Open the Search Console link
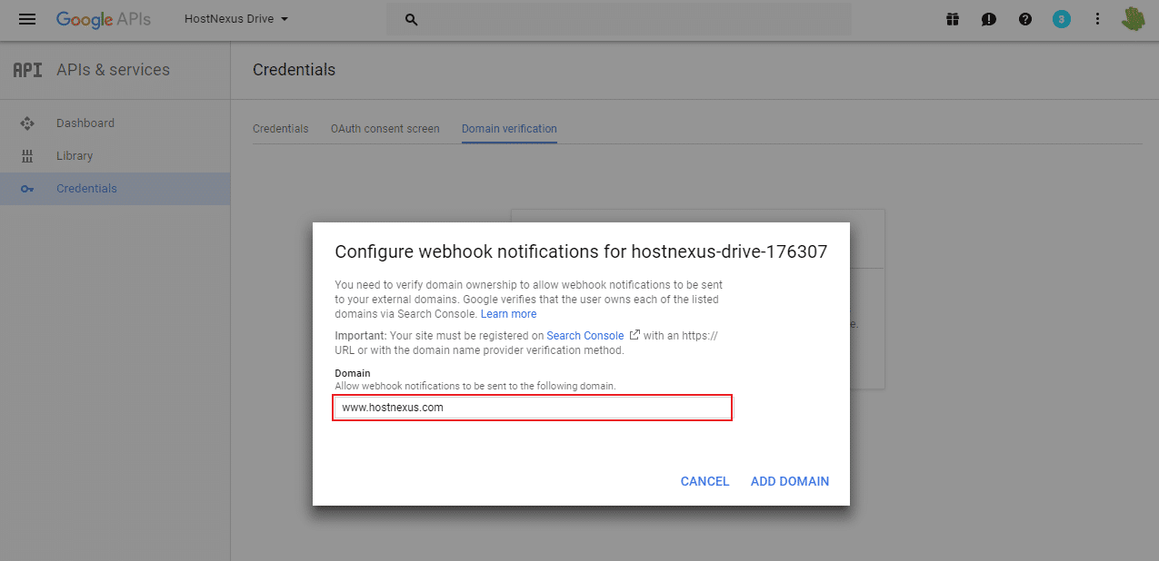Image resolution: width=1159 pixels, height=561 pixels. click(585, 336)
